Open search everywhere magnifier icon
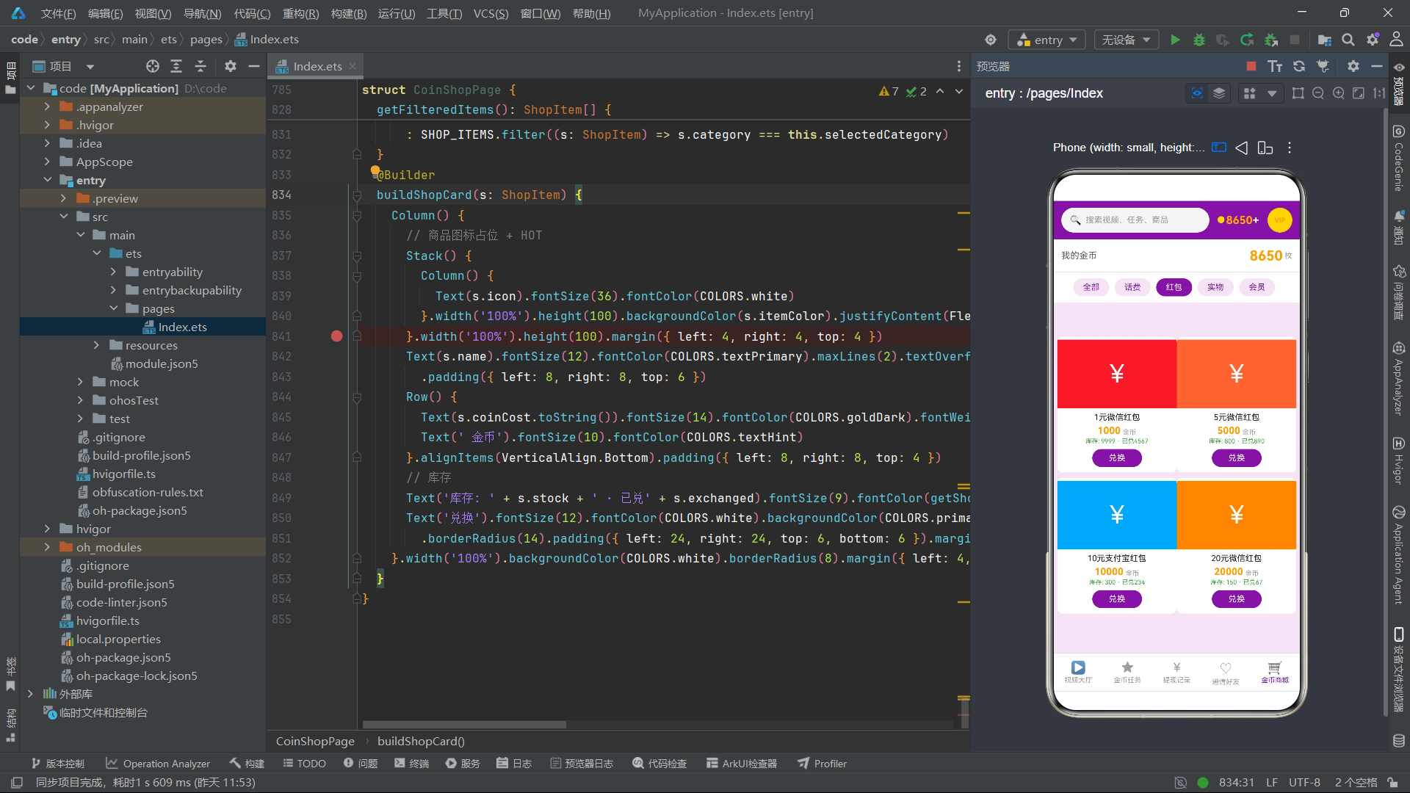 tap(1348, 40)
